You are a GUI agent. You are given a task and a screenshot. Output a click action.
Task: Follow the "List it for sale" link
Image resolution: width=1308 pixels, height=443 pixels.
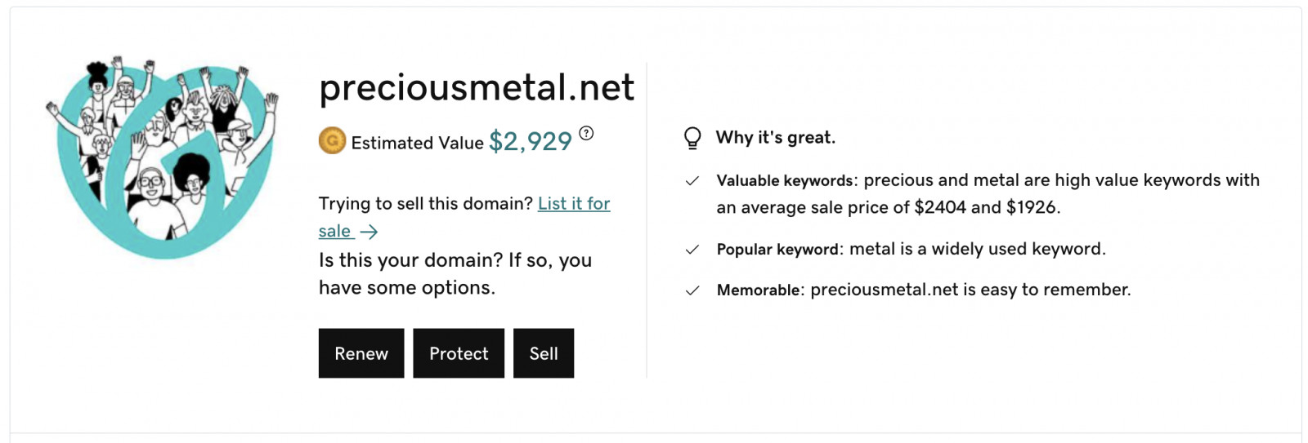coord(573,204)
